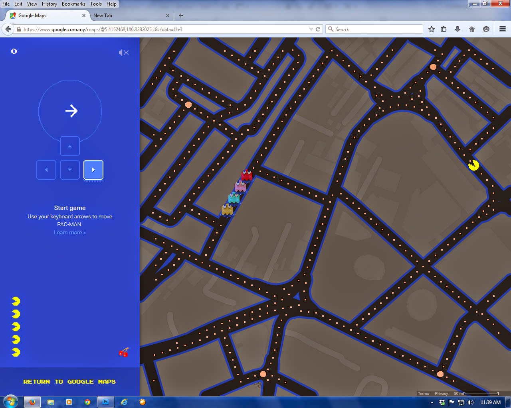
Task: Open Windows Explorer folder in taskbar
Action: pos(51,402)
